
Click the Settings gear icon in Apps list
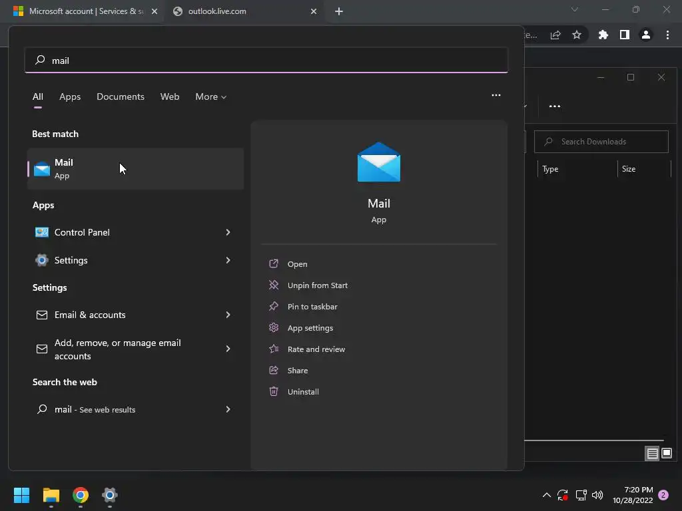coord(42,260)
